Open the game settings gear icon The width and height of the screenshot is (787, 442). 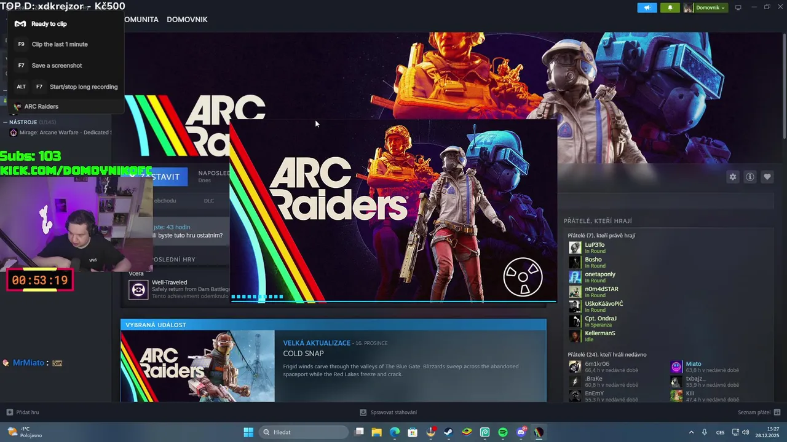[732, 177]
